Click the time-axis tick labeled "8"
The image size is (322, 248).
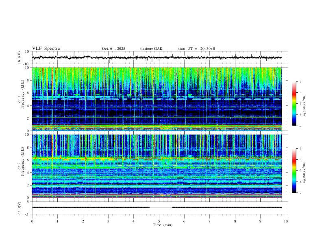point(235,221)
